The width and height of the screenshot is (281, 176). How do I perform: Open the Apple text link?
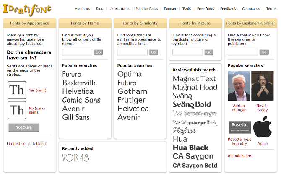[x=263, y=144]
